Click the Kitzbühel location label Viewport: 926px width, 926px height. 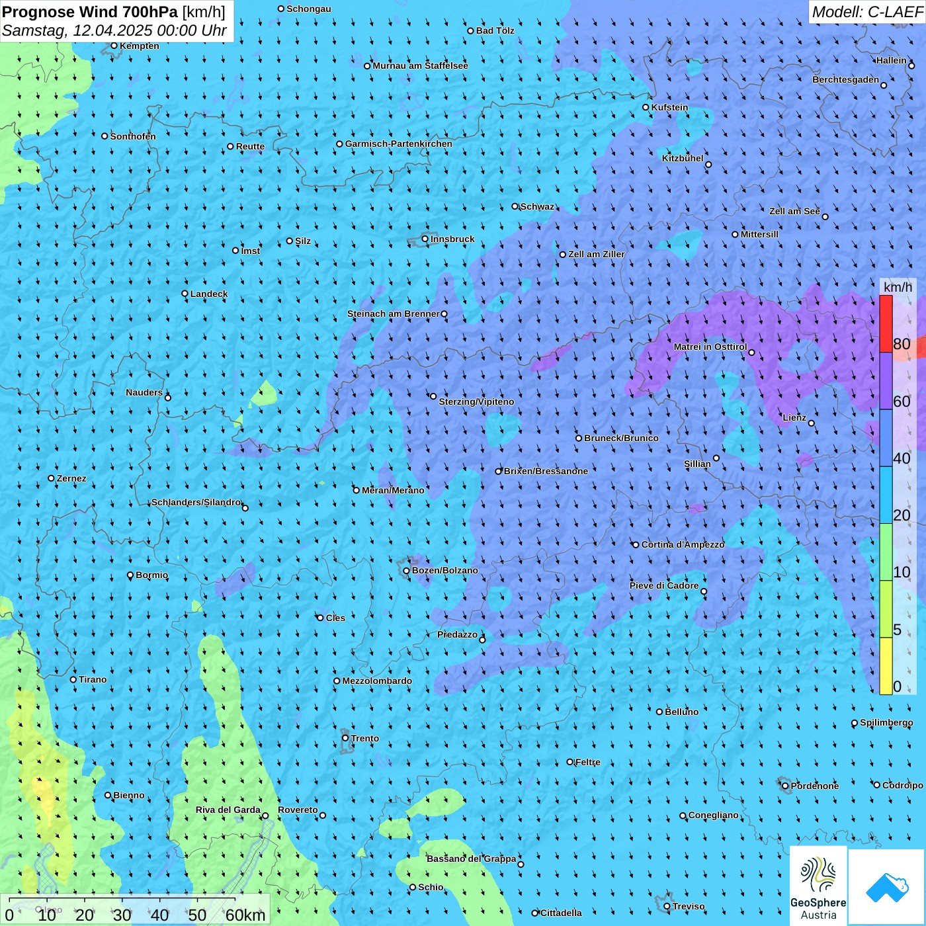pos(683,158)
